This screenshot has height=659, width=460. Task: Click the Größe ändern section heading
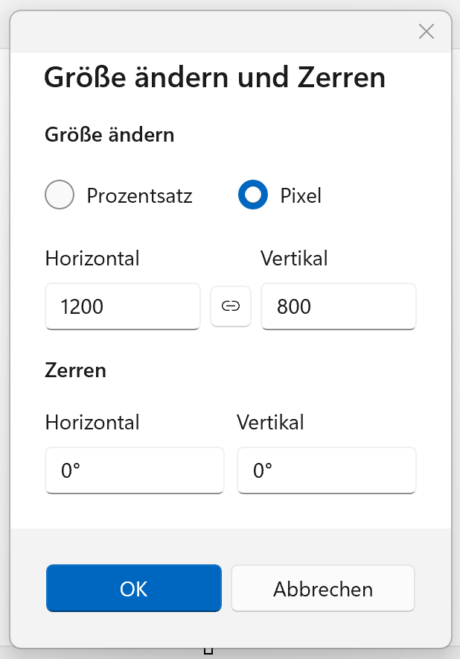pyautogui.click(x=109, y=135)
